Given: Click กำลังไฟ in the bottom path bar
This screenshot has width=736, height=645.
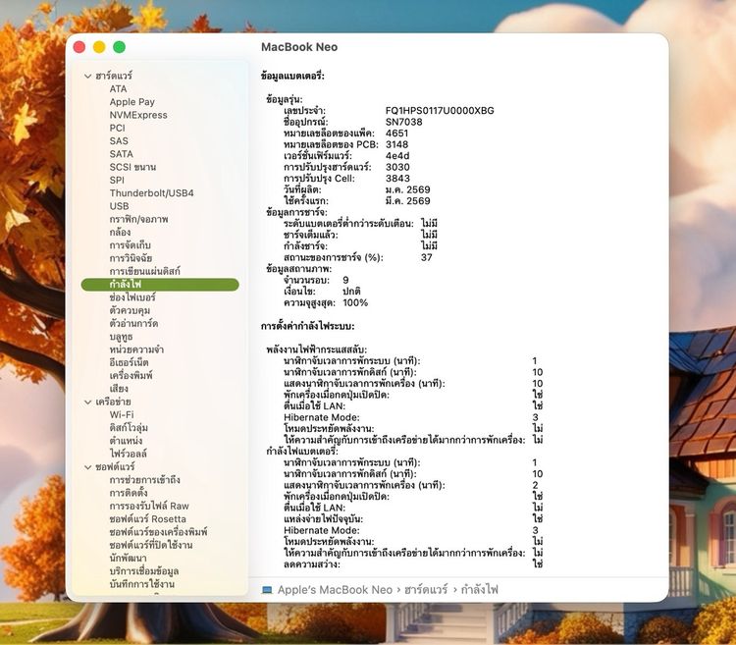Looking at the screenshot, I should tap(479, 590).
